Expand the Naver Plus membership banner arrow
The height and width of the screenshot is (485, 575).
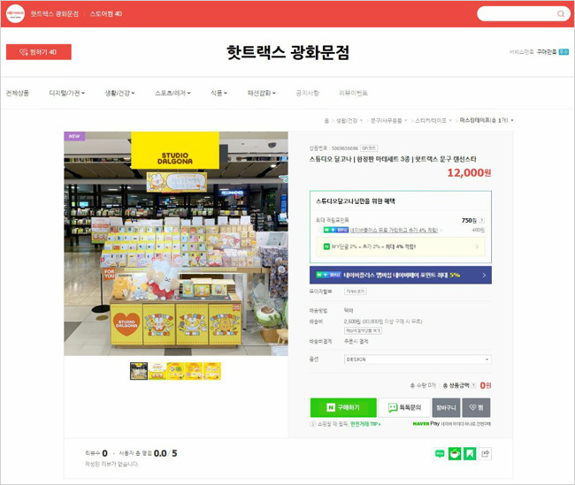(x=484, y=275)
